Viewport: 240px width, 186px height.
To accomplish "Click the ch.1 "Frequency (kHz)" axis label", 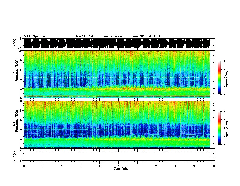I will [17, 70].
